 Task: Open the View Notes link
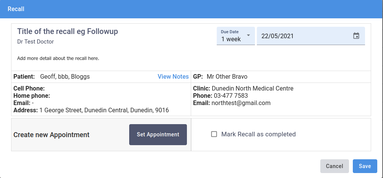click(173, 76)
